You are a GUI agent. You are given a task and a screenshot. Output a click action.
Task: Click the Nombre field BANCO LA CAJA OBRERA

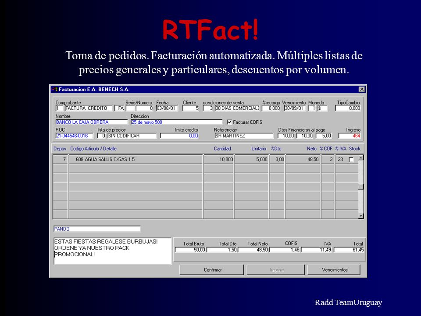(92, 122)
